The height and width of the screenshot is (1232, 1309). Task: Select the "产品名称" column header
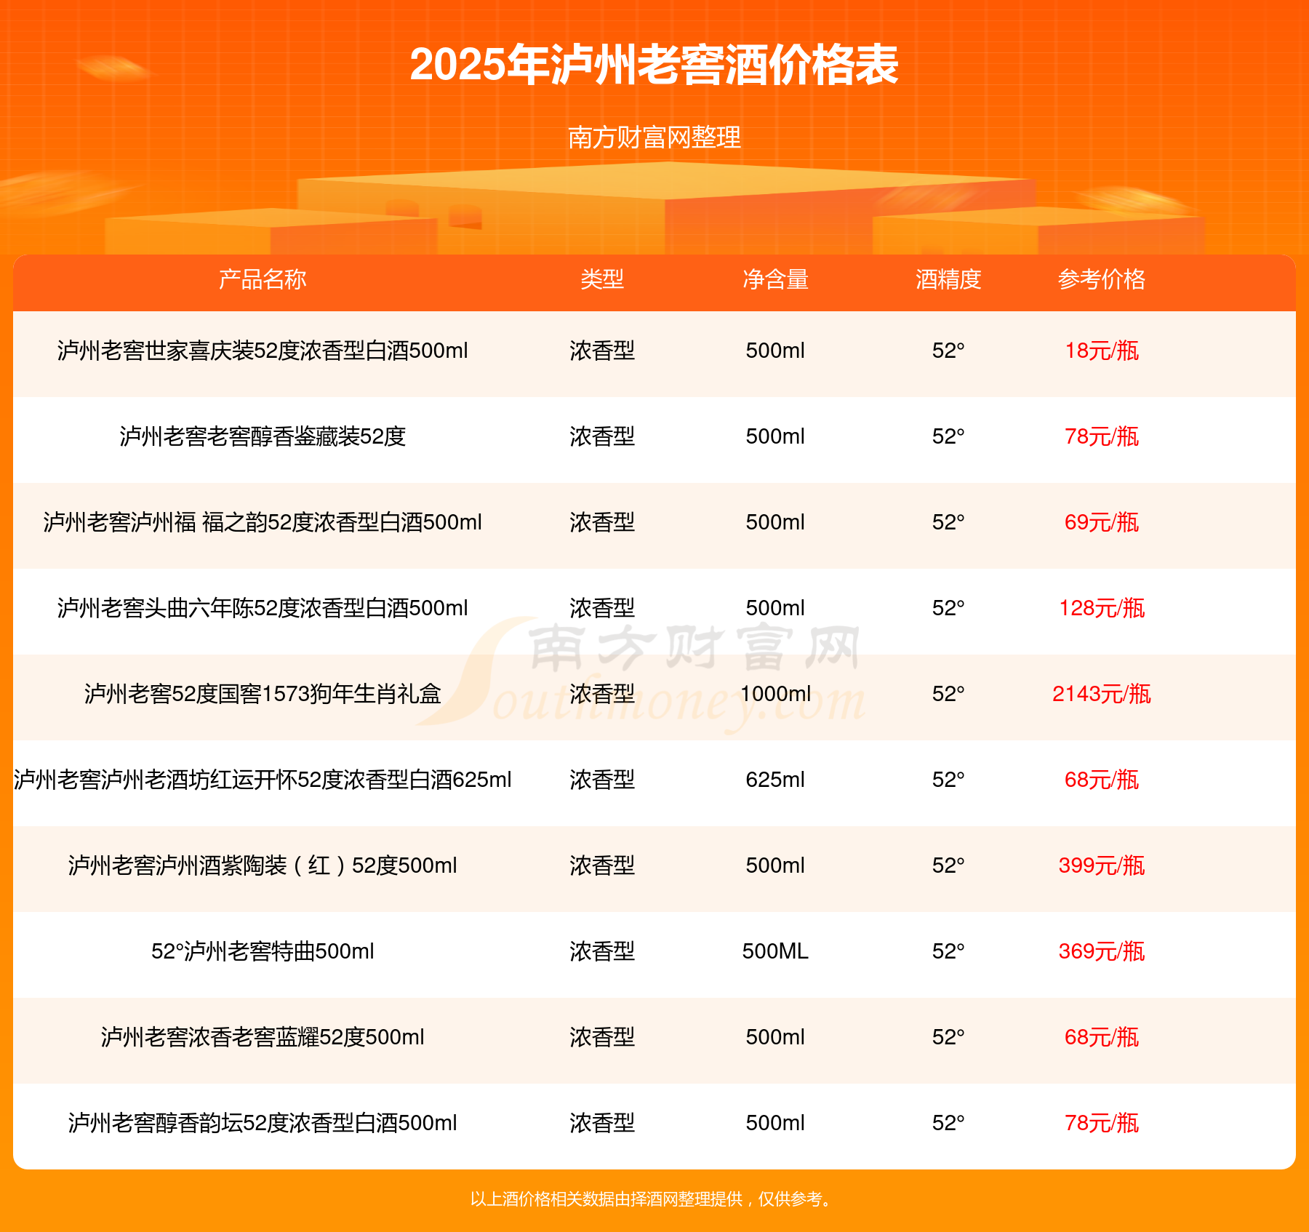(263, 279)
